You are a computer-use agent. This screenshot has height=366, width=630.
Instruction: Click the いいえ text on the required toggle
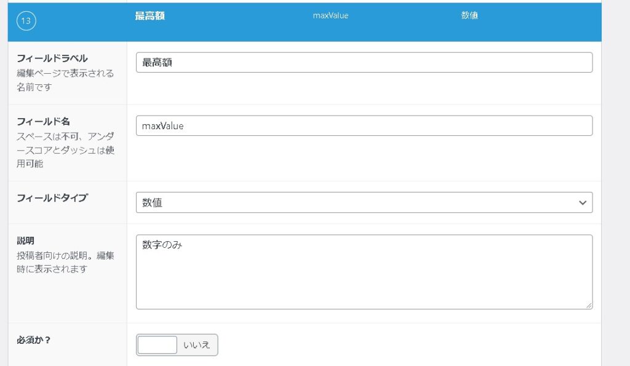[197, 345]
